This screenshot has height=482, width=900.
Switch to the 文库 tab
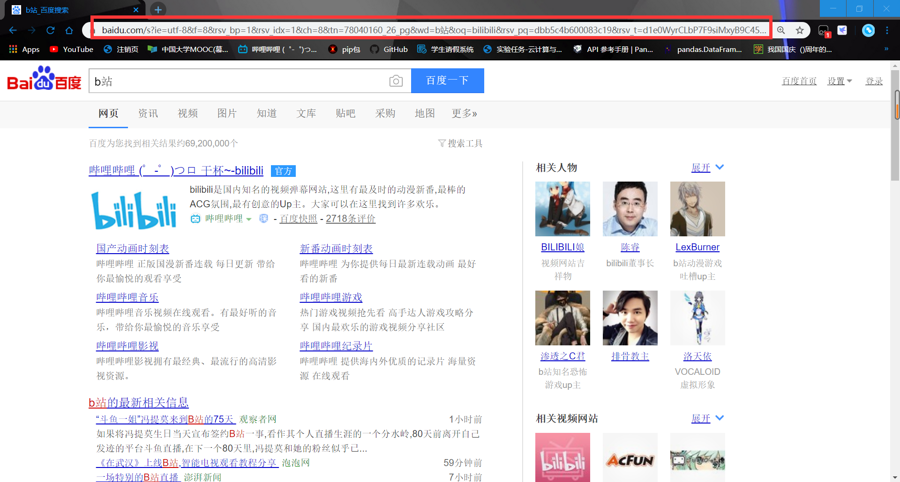306,113
